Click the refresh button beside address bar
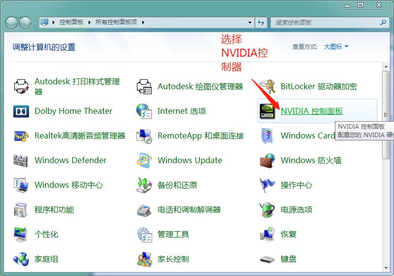 click(x=261, y=22)
